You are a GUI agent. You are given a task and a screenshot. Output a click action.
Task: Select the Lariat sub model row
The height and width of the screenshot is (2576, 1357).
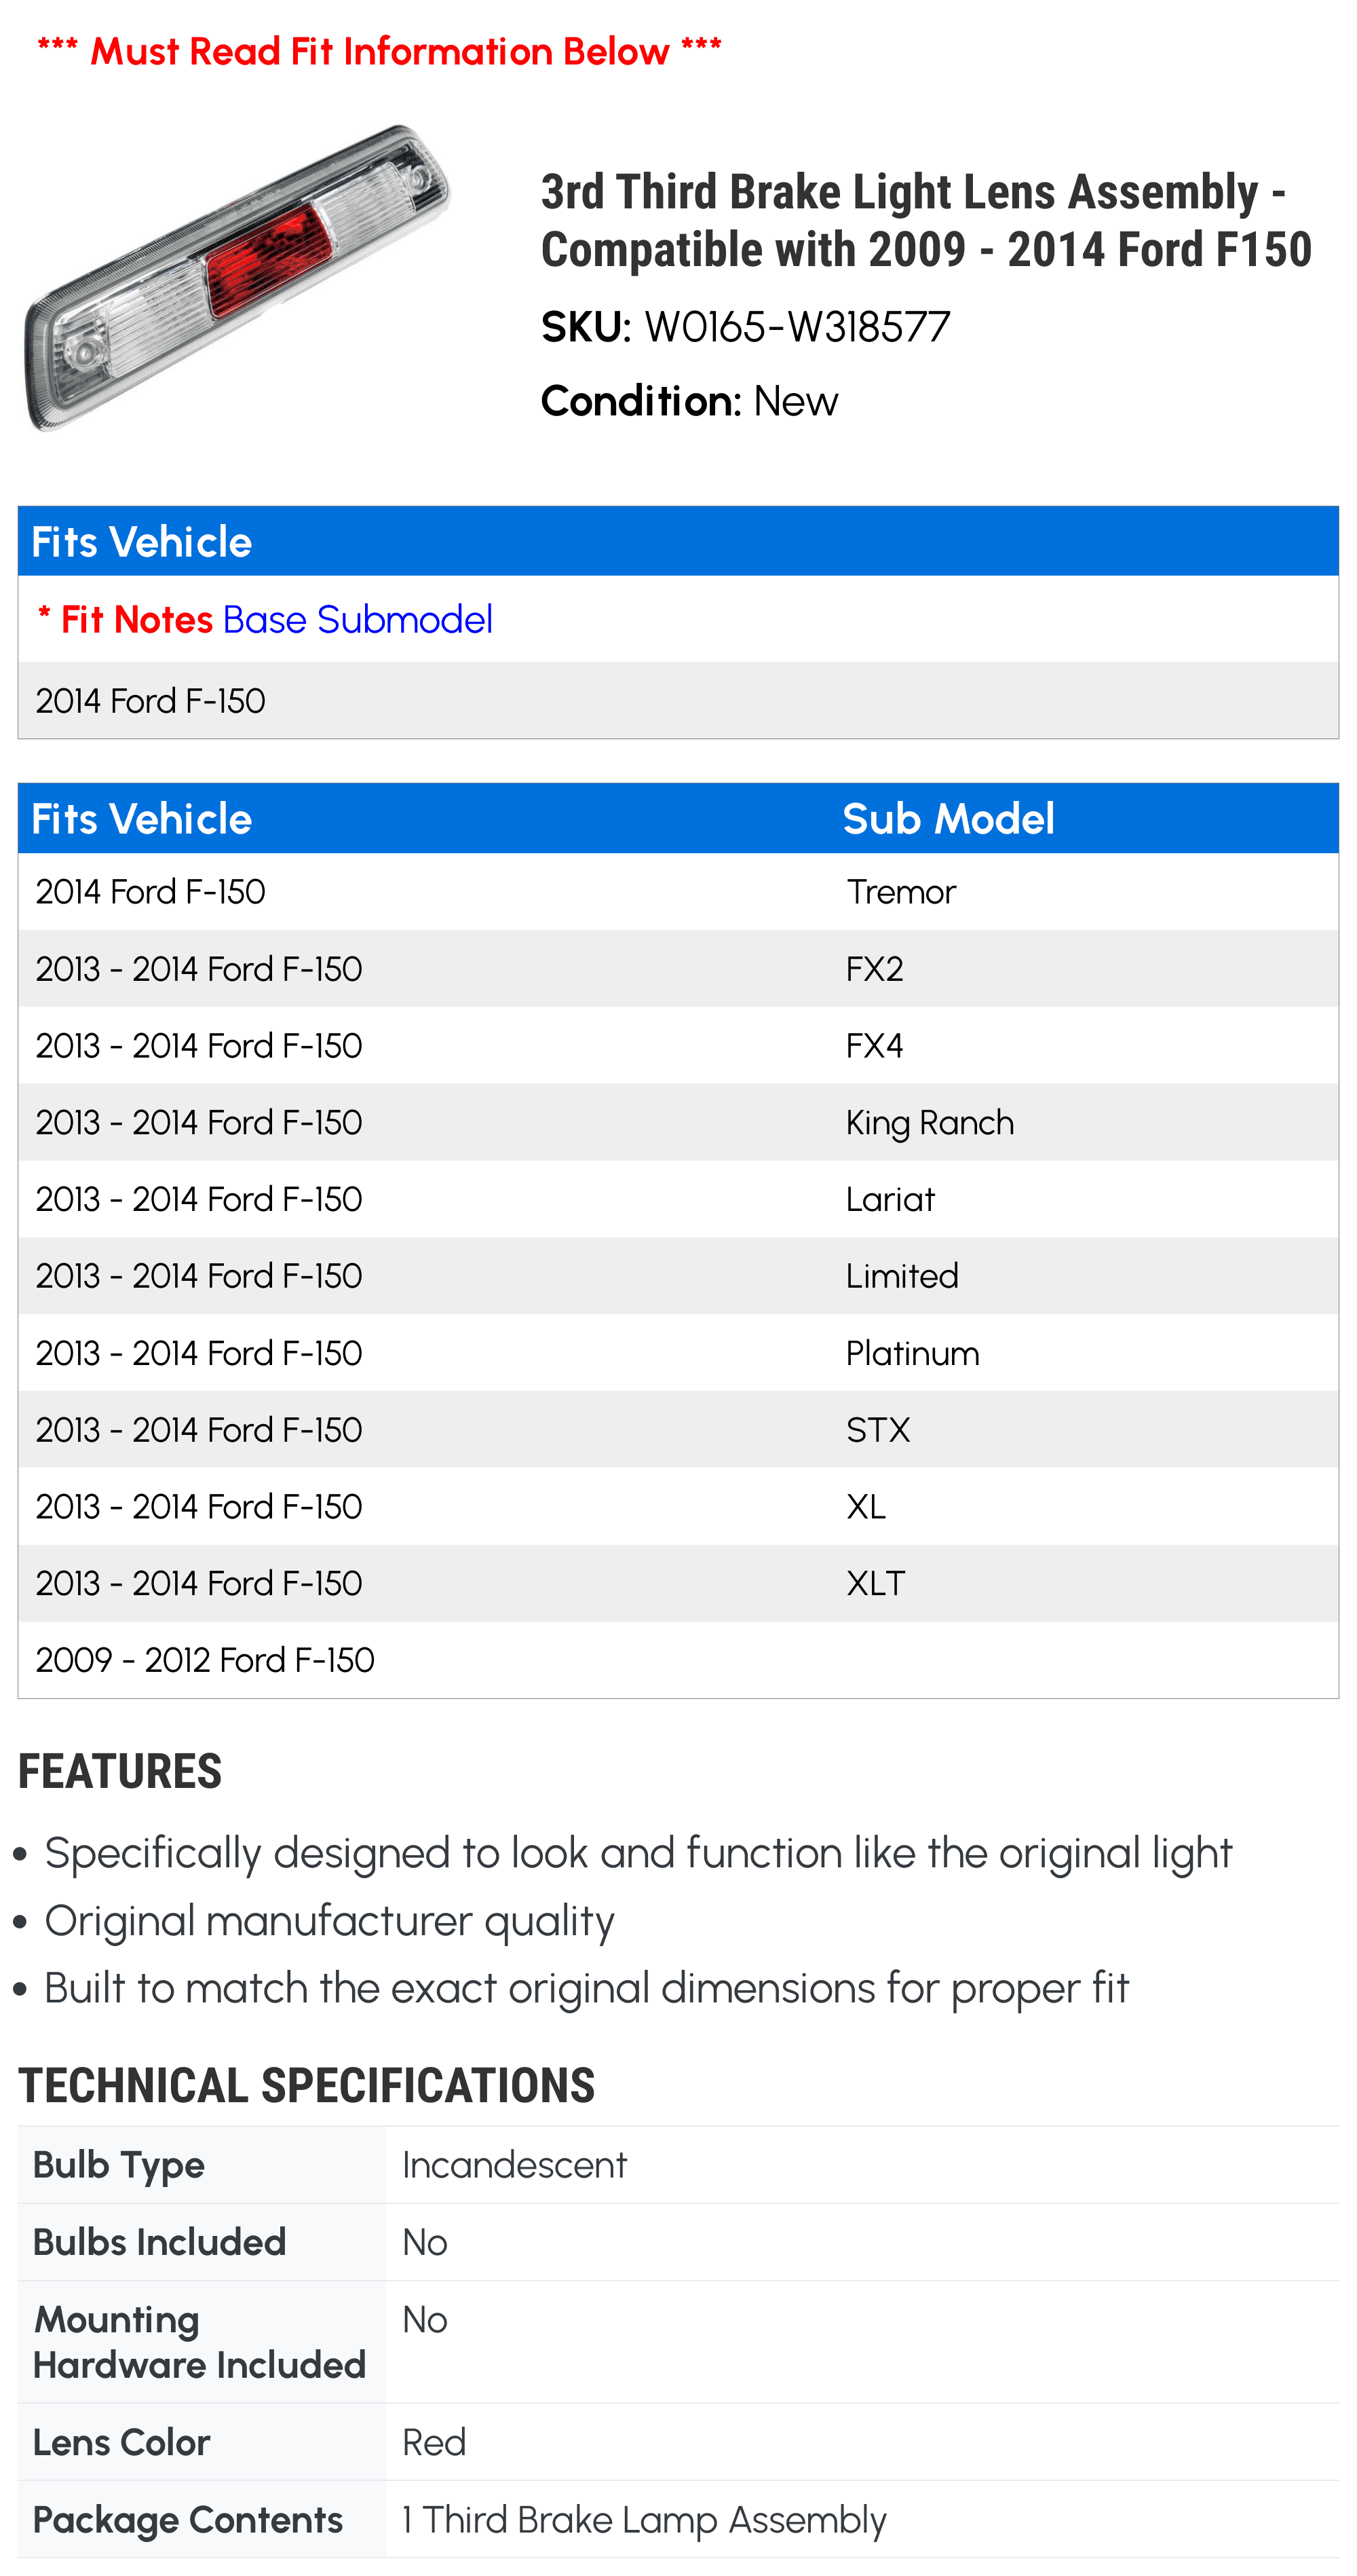tap(678, 1200)
